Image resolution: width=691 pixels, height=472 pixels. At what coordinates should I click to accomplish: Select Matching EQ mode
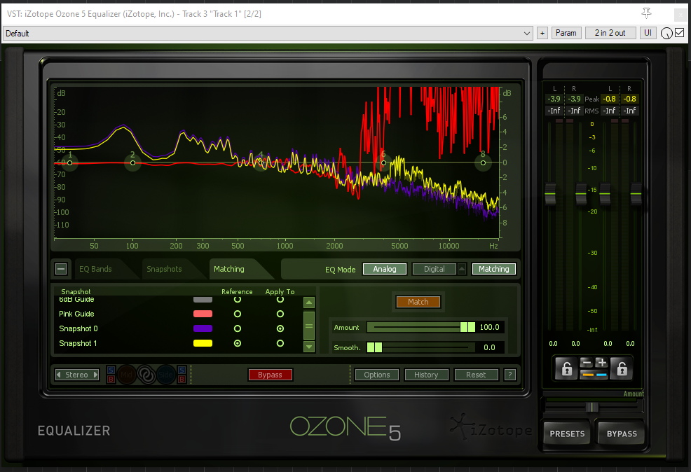tap(494, 269)
